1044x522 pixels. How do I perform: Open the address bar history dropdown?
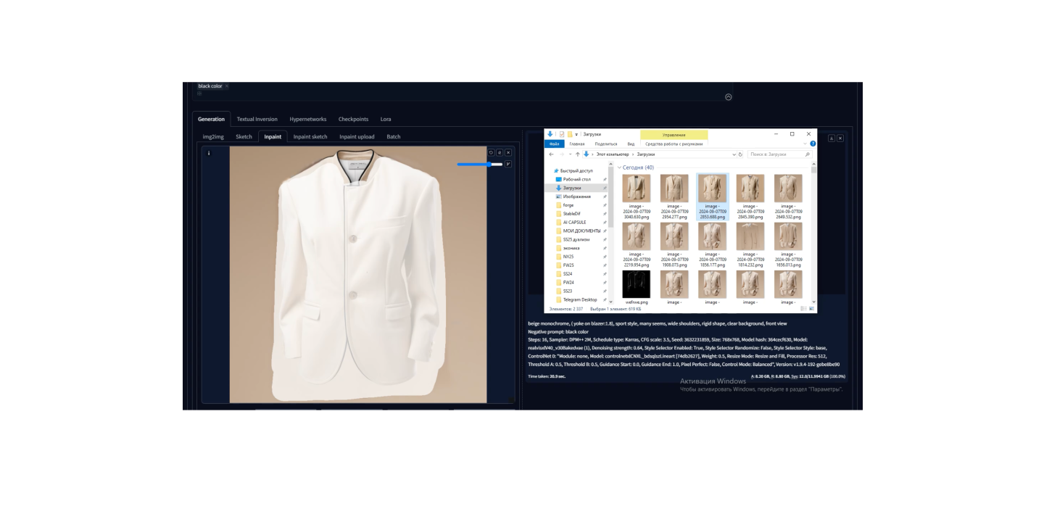(733, 154)
